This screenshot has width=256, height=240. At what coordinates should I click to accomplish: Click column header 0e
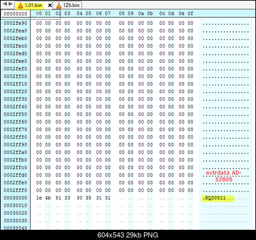coord(181,13)
